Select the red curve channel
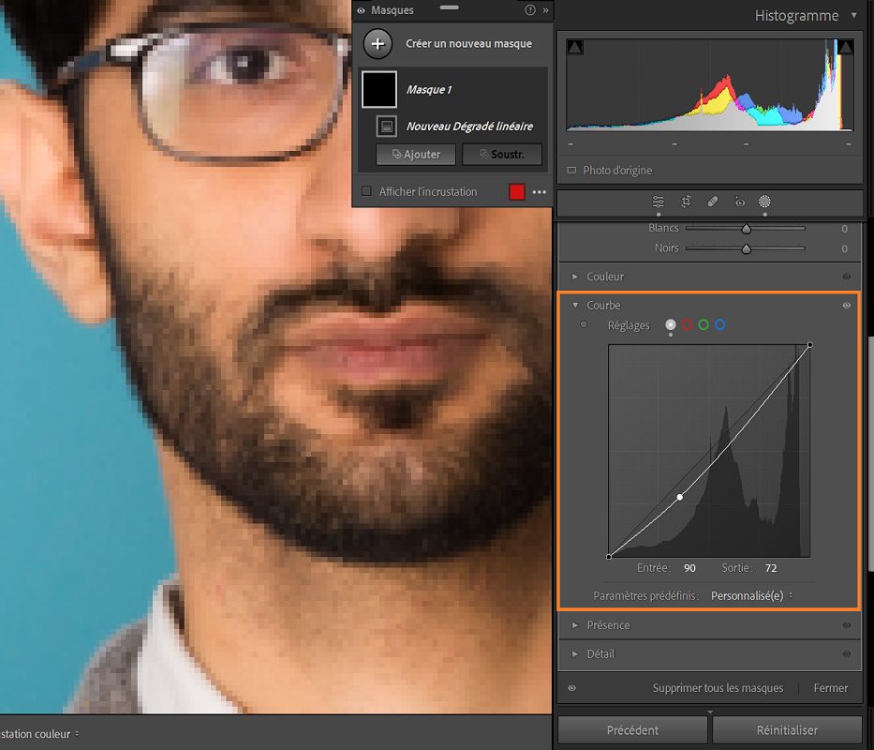 pos(688,324)
